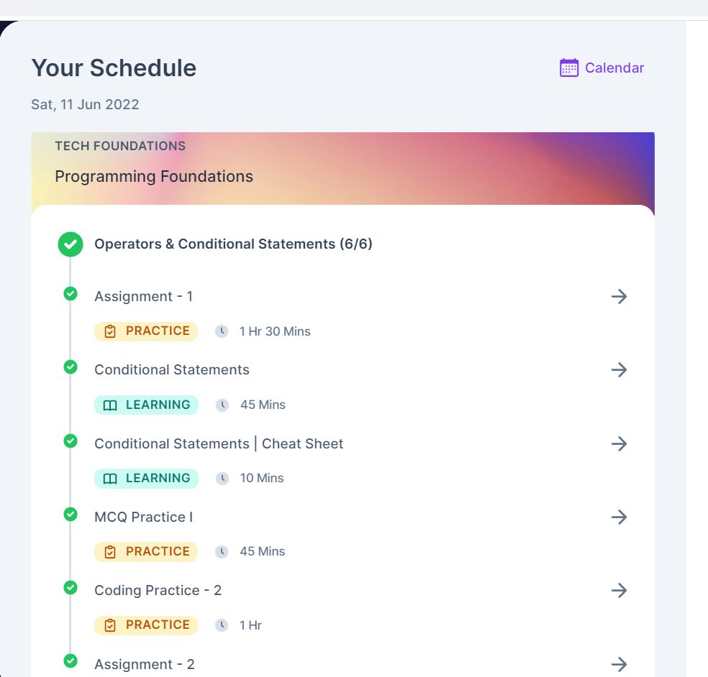This screenshot has height=677, width=708.
Task: Click the Calendar link text
Action: click(x=614, y=68)
